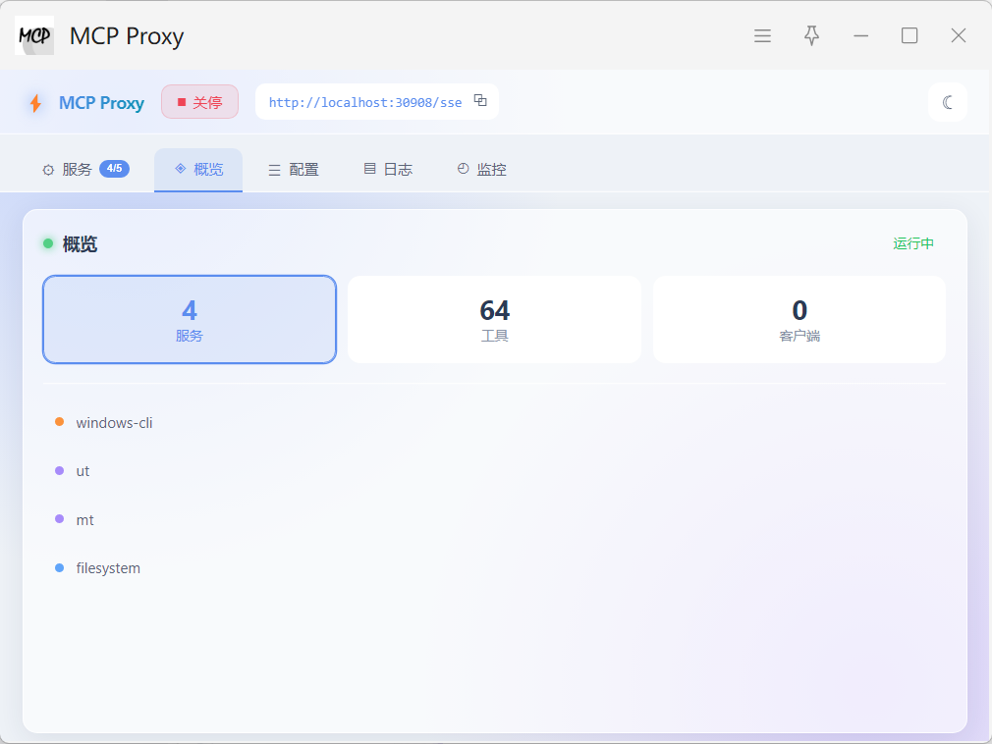
Task: Click the MCP logo in title bar
Action: click(x=34, y=35)
